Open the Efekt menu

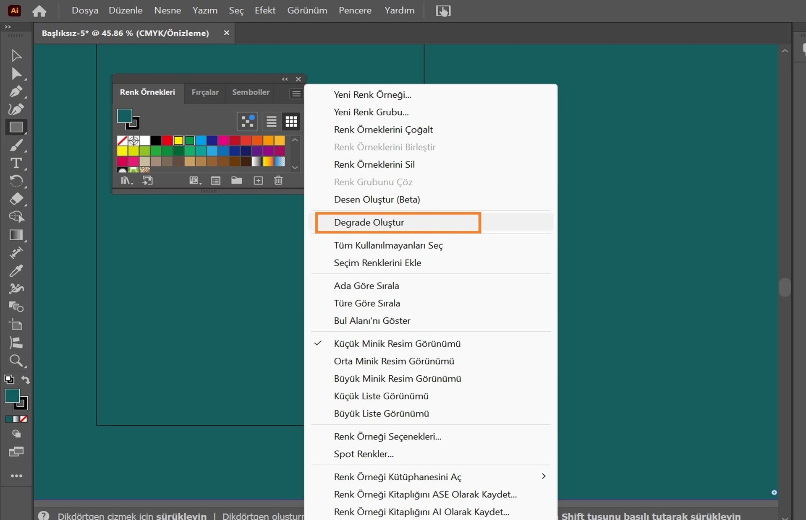265,10
